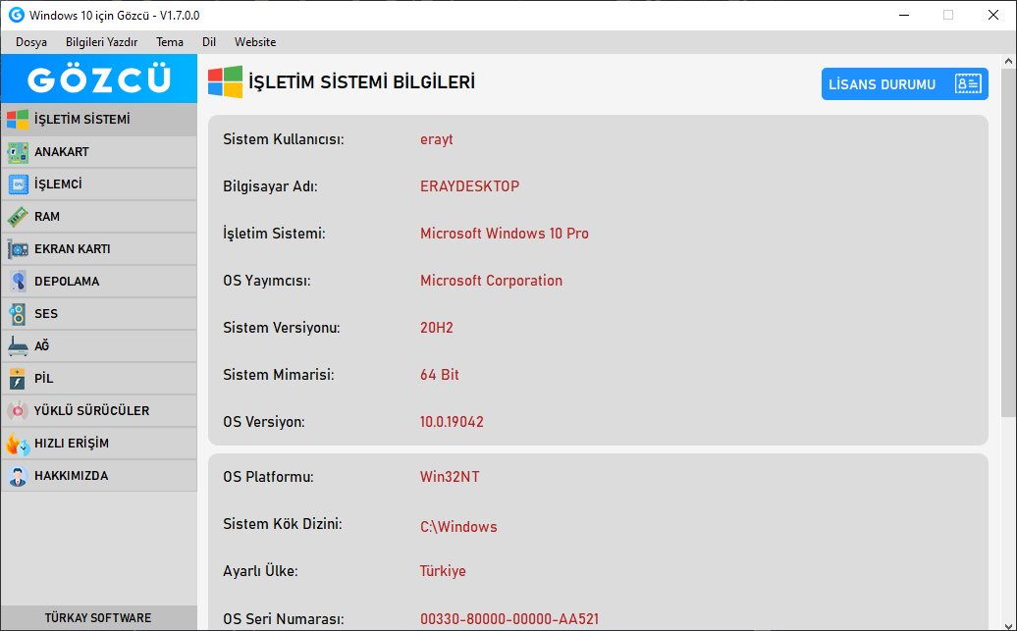Click the battery icon for PİL

point(18,379)
